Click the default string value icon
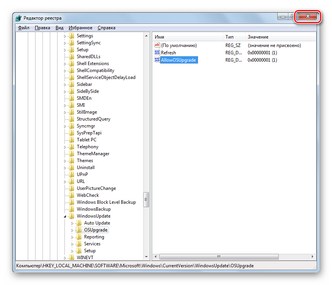This screenshot has height=285, width=332. [157, 45]
